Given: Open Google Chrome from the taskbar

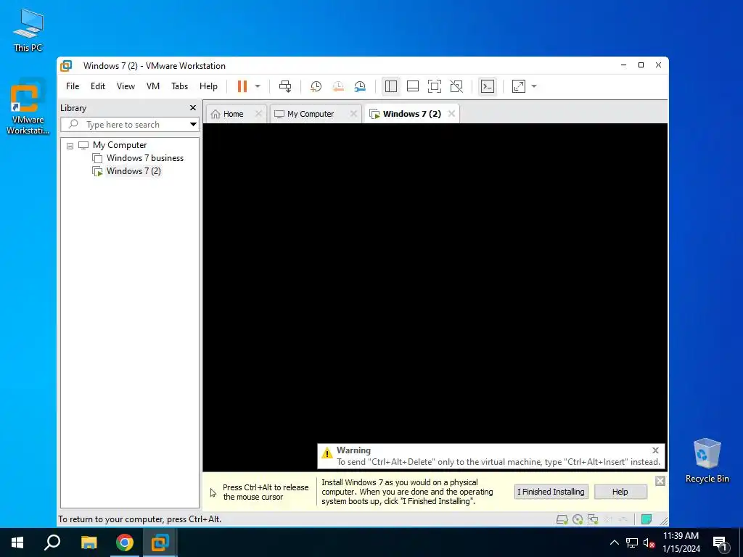Looking at the screenshot, I should tap(125, 542).
